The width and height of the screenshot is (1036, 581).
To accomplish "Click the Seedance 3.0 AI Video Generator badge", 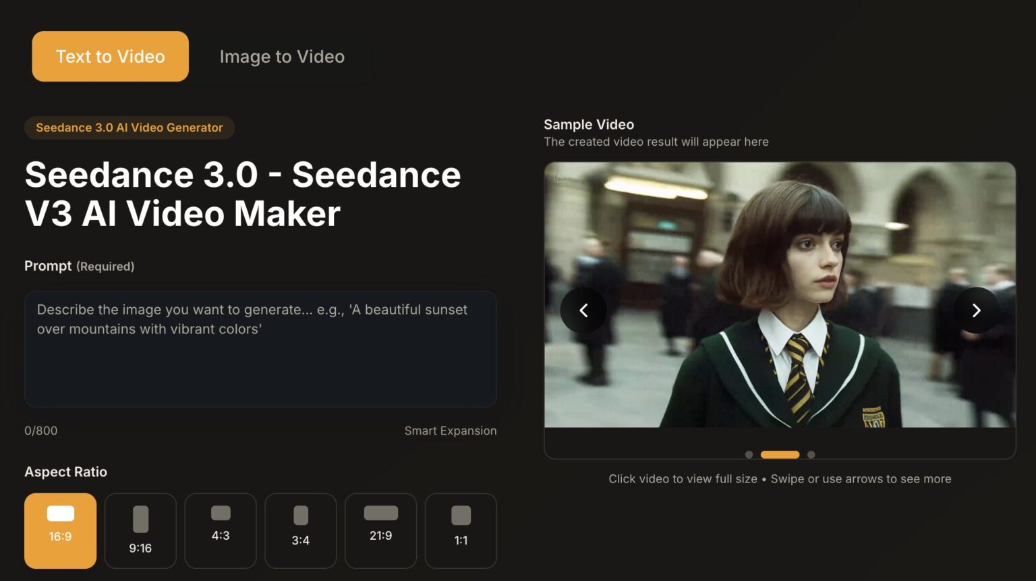I will pos(129,128).
